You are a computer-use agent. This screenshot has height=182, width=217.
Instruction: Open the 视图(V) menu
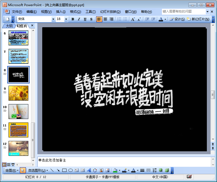46,12
